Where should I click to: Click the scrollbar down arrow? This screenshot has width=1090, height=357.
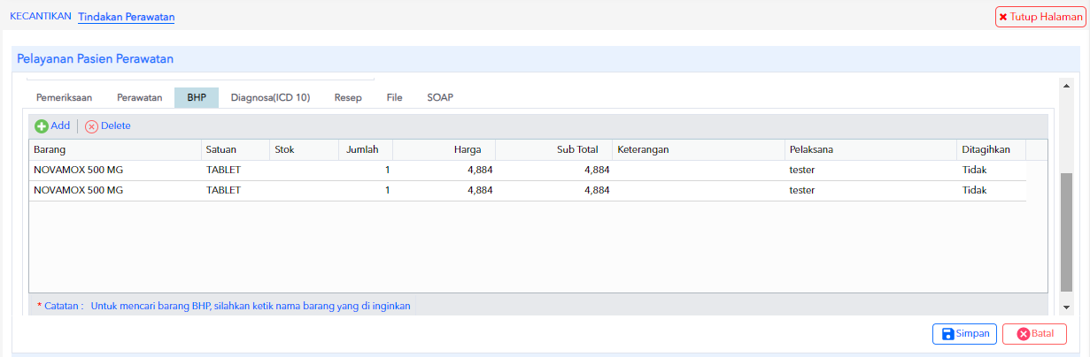point(1066,307)
